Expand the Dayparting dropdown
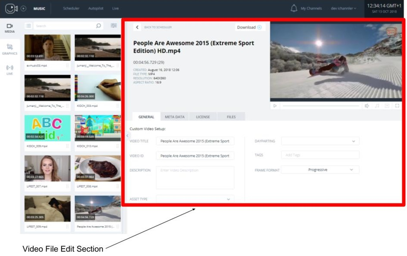This screenshot has width=407, height=256. click(320, 141)
